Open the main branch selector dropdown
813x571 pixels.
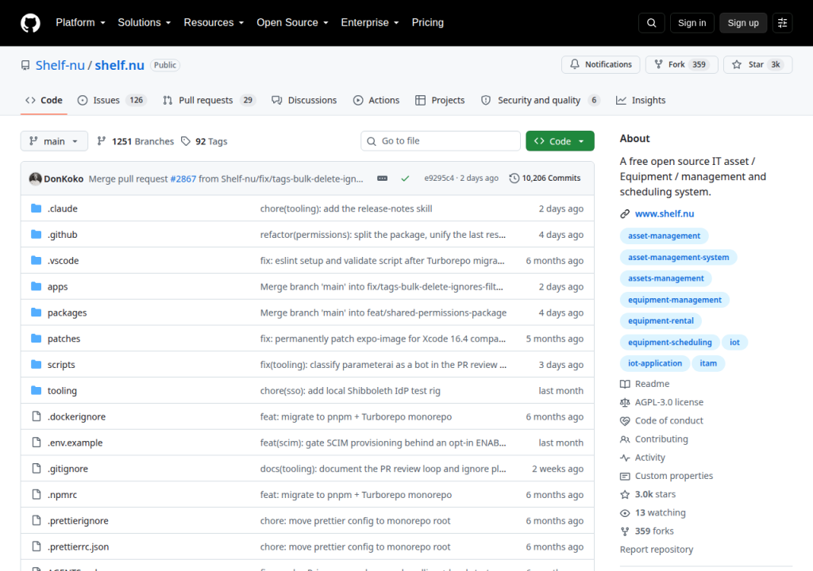pos(54,141)
